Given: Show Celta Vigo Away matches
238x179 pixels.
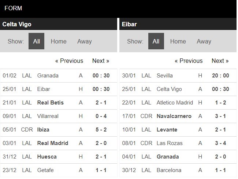Looking at the screenshot, I should pyautogui.click(x=85, y=41).
